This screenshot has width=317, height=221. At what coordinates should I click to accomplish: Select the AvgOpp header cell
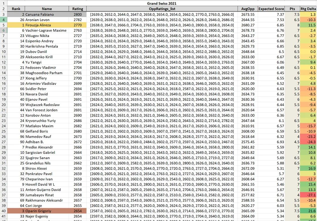(247, 9)
